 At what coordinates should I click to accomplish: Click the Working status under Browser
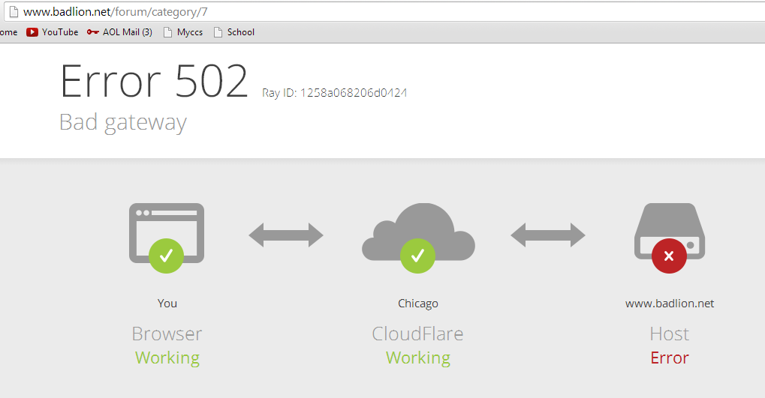pos(167,358)
